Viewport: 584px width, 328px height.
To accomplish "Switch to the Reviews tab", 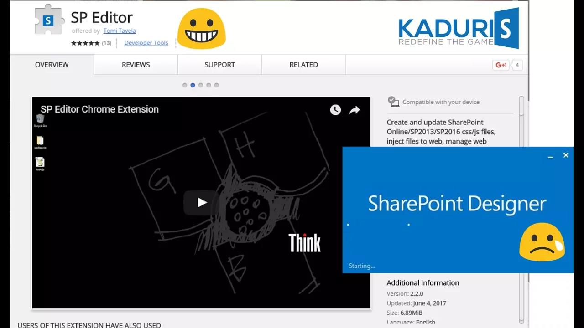I will [136, 65].
